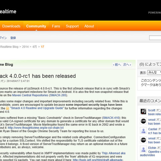161x161 pixels.
Task: Open the About page
Action: [x=89, y=26]
